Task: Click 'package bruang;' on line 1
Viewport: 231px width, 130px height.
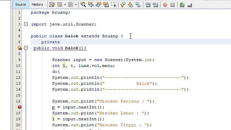Action: click(51, 13)
